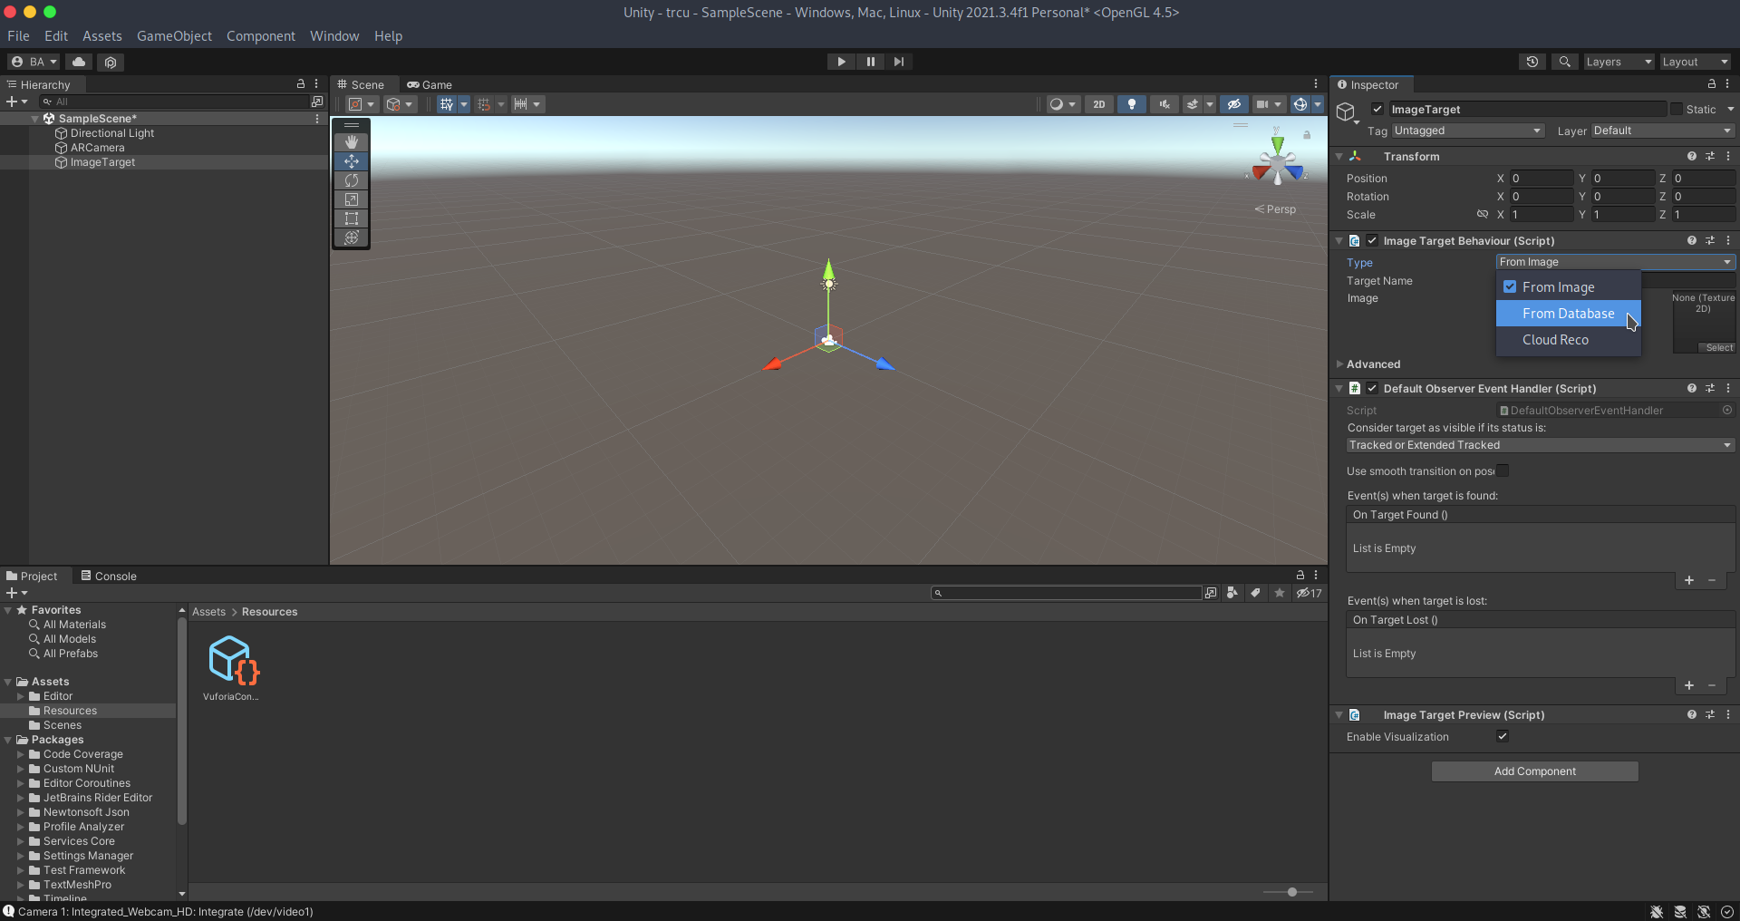1740x921 pixels.
Task: Remove entry from On Target Lost list
Action: [1712, 685]
